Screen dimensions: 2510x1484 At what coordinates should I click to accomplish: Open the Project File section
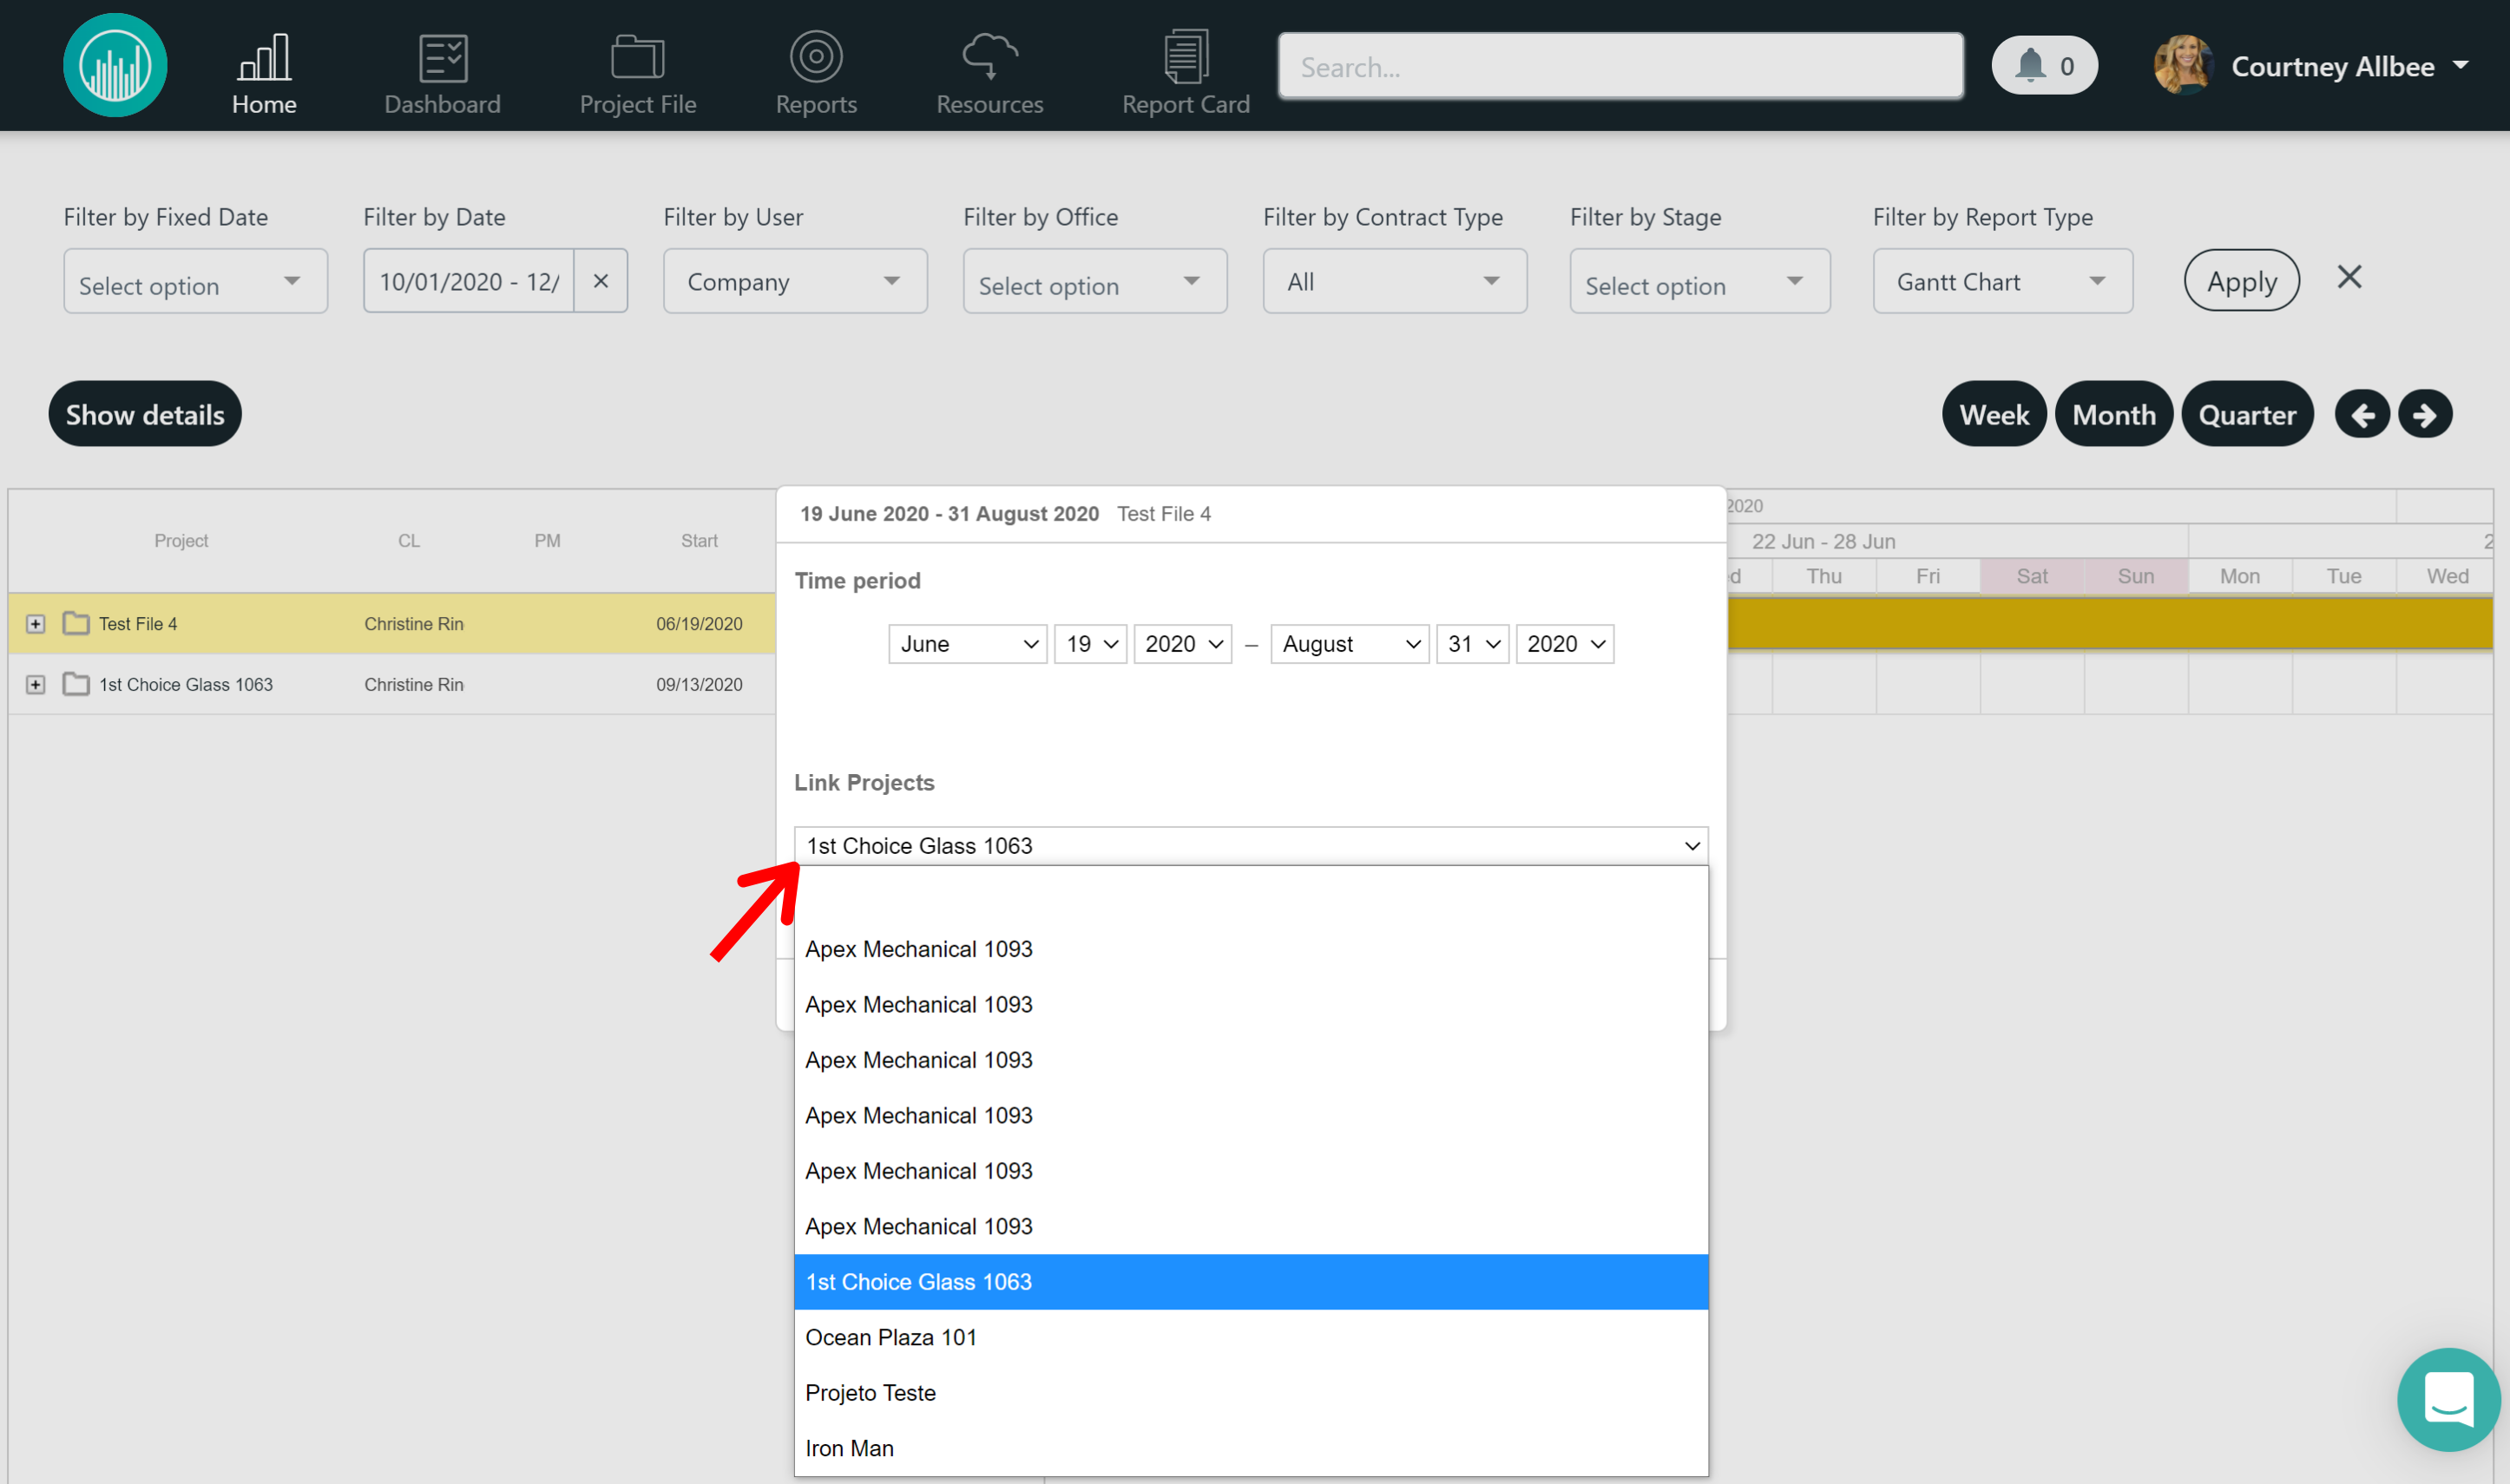pos(637,70)
